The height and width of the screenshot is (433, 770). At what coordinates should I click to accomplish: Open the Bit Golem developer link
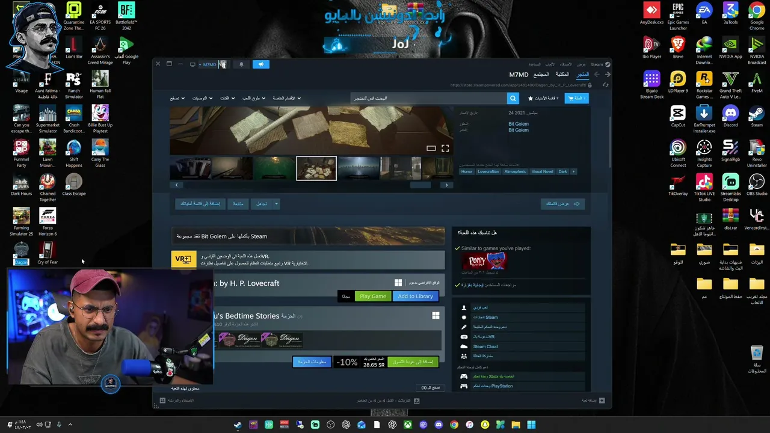pos(519,124)
